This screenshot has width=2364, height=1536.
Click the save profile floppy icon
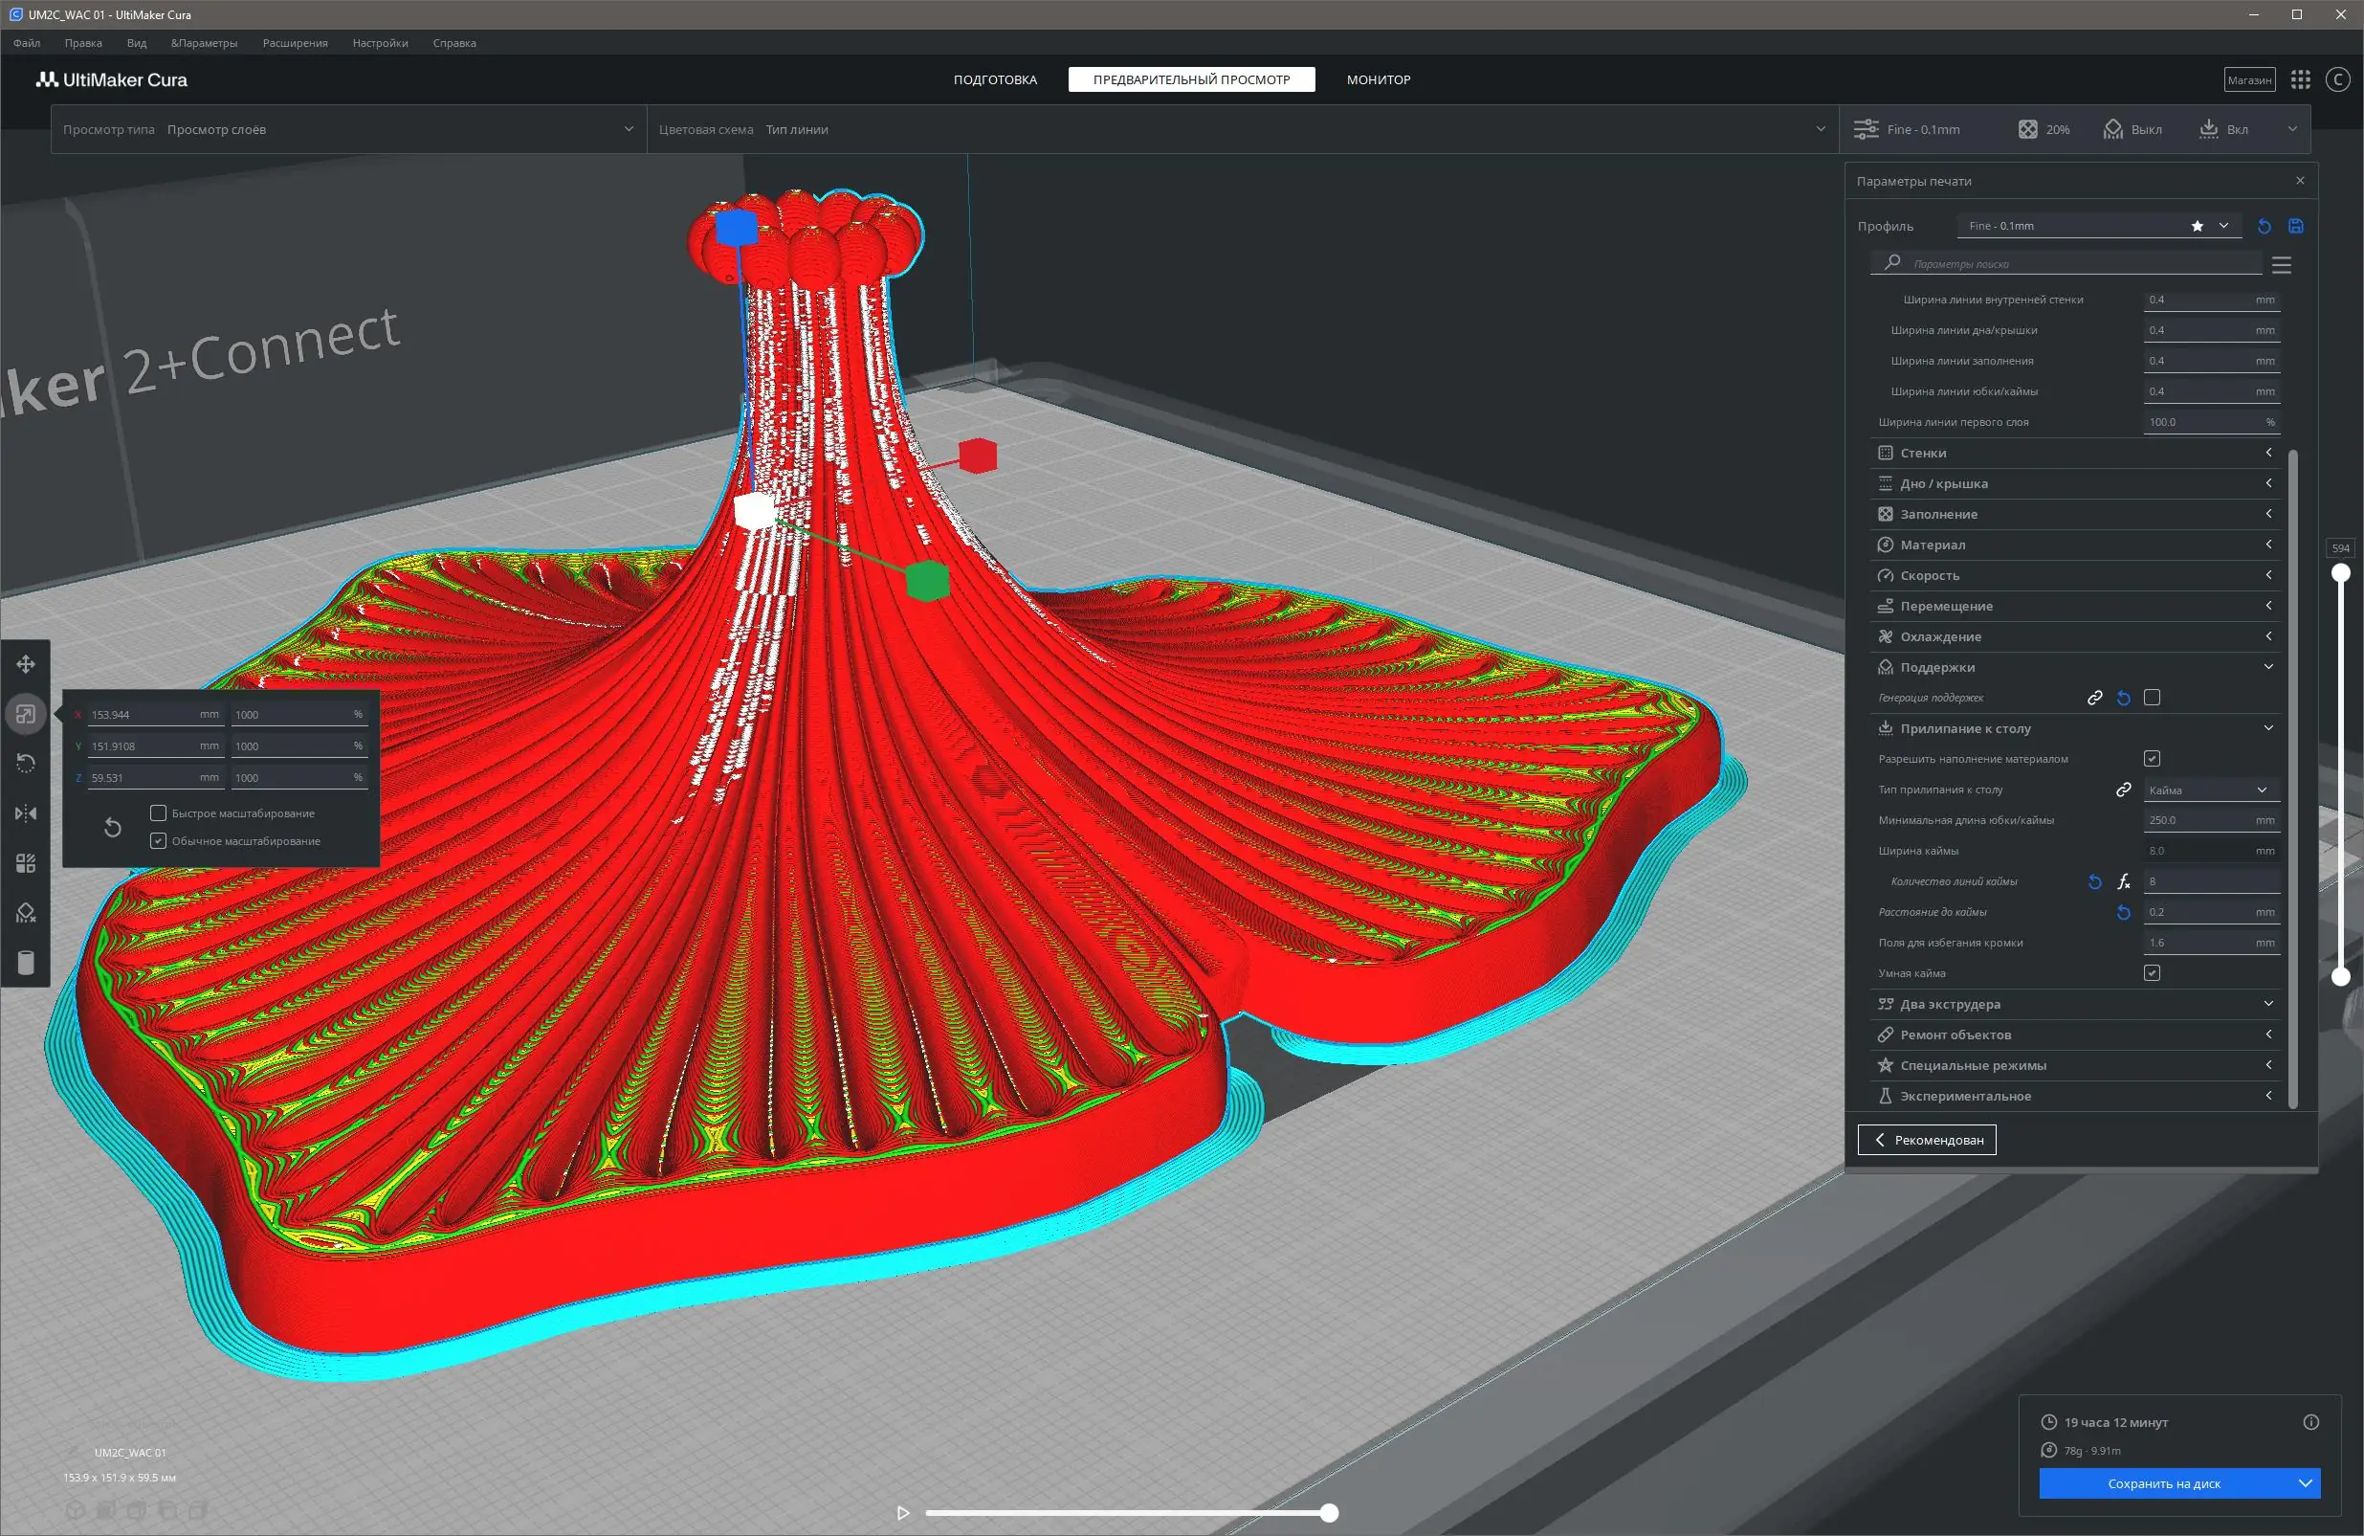pos(2295,227)
